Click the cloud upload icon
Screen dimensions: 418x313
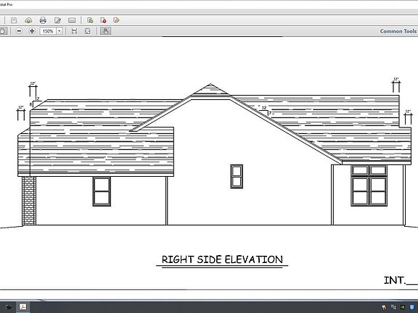tap(28, 20)
